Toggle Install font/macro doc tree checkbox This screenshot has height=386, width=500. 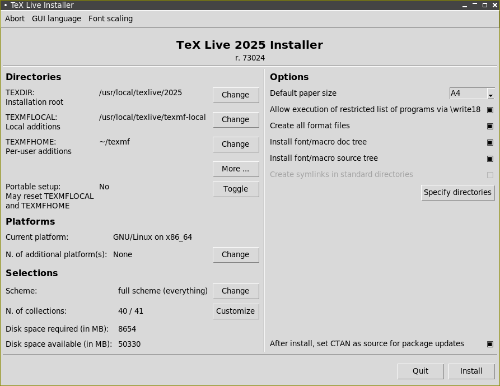490,142
